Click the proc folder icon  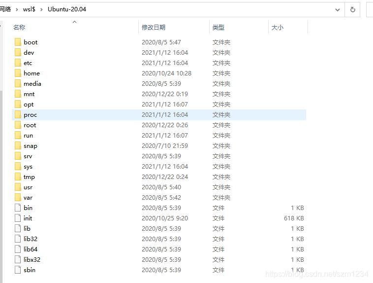(x=18, y=115)
